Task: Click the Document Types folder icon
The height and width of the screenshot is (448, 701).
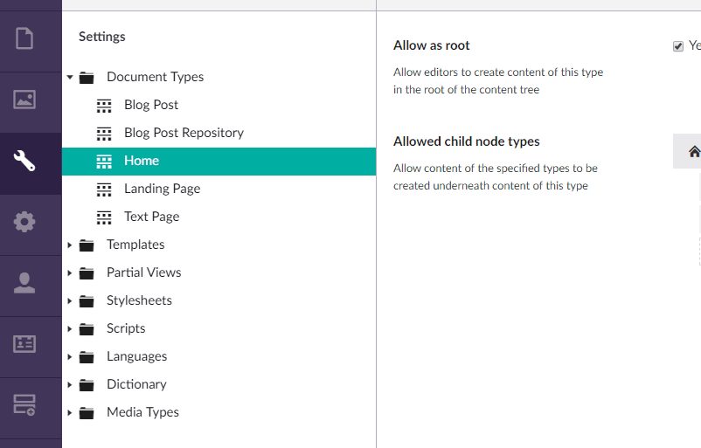Action: pyautogui.click(x=87, y=77)
